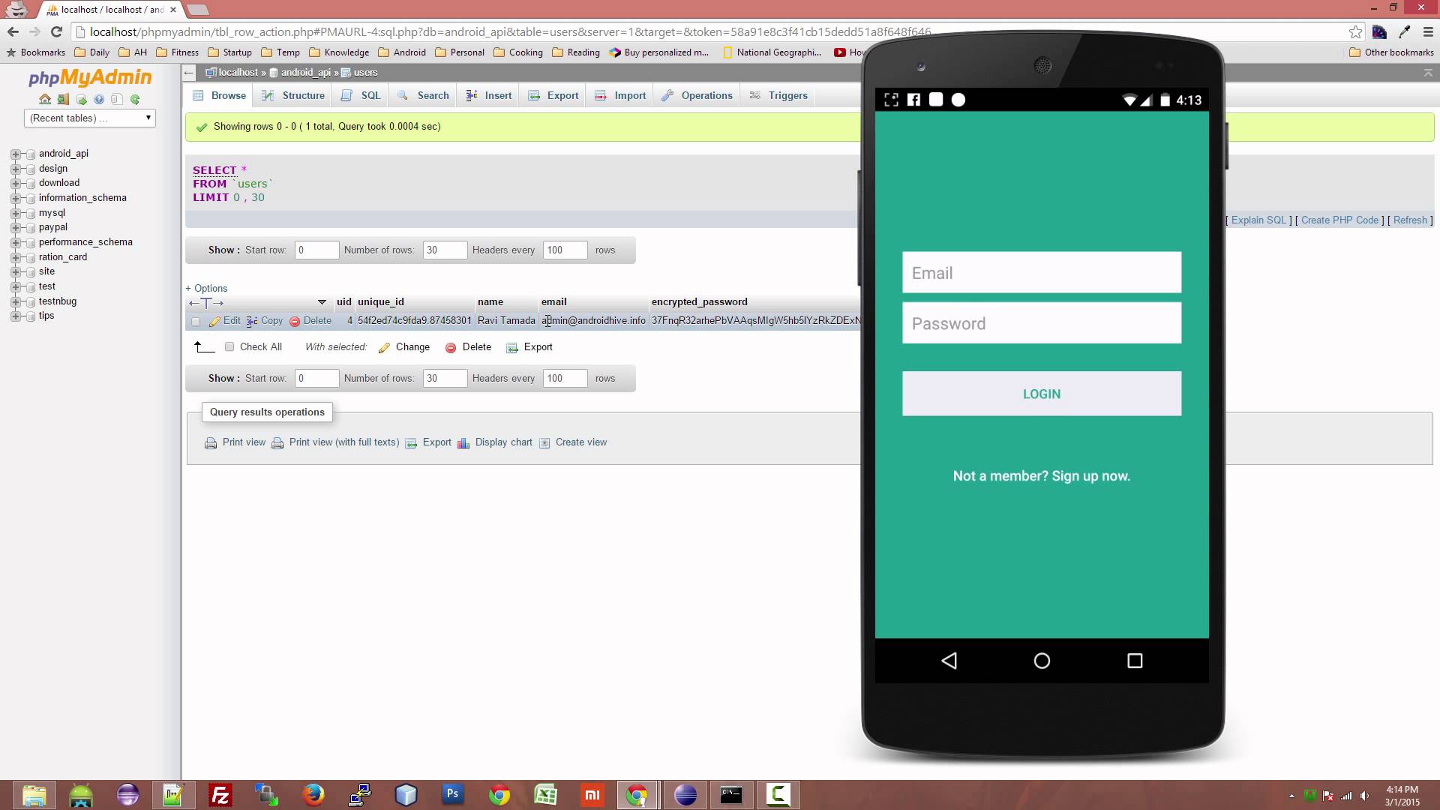This screenshot has height=810, width=1440.
Task: Enable the row 4 selection checkbox
Action: 196,320
